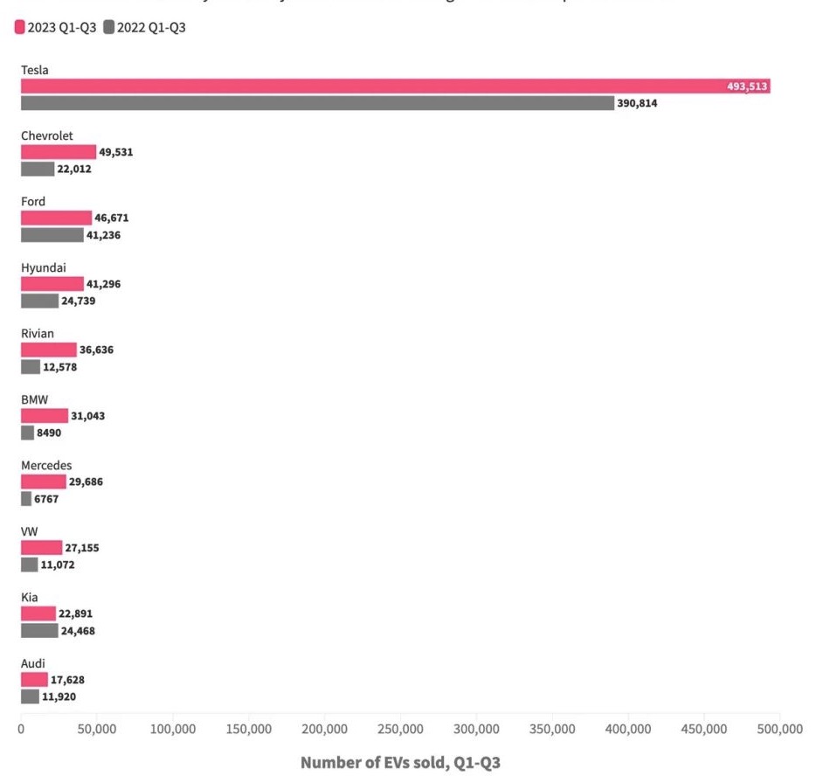Click the Rivian 2023 pink bar

(x=48, y=350)
